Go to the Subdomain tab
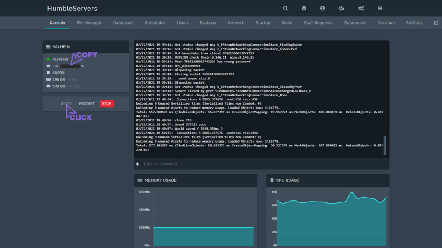Screen dimensions: 442x248 pos(355,23)
